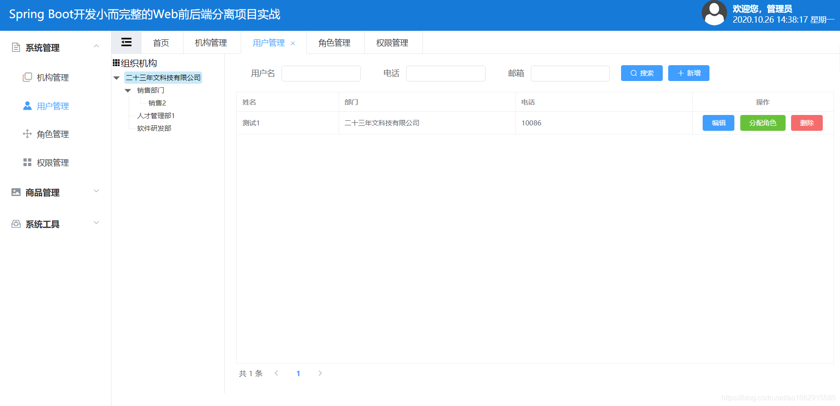Click the 系统管理 document icon
Viewport: 840px width, 406px height.
[16, 48]
